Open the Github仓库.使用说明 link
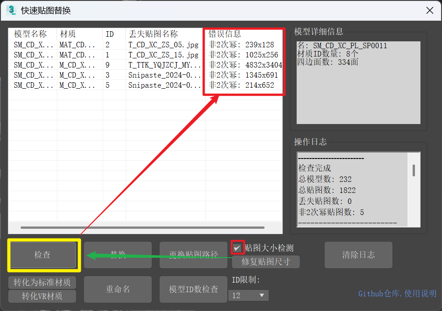The width and height of the screenshot is (442, 311). click(397, 294)
